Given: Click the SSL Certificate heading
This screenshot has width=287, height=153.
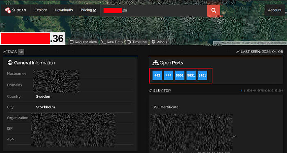Looking at the screenshot, I should tap(166, 107).
